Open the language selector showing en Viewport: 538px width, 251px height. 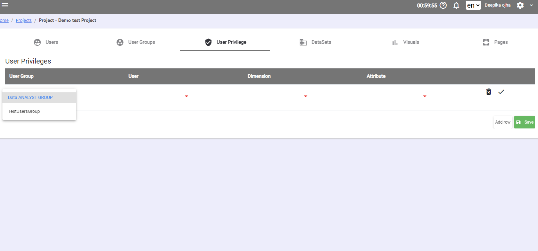[x=473, y=5]
